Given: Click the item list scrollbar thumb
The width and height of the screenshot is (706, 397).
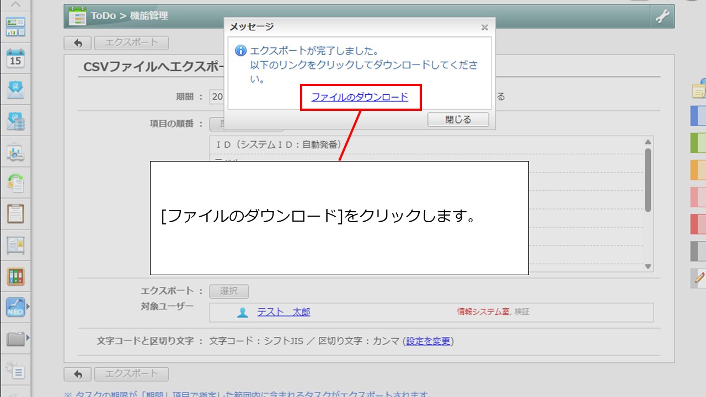Looking at the screenshot, I should pyautogui.click(x=648, y=180).
